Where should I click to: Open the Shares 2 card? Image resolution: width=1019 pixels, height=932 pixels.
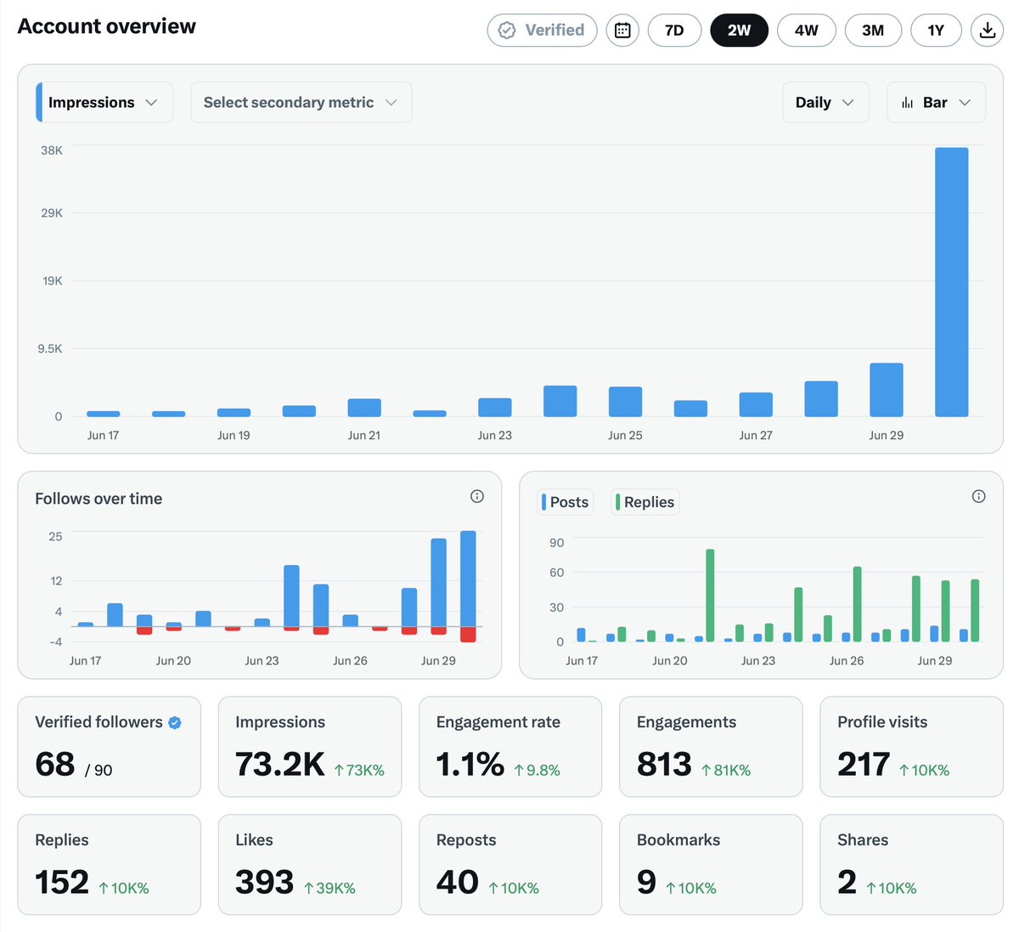point(911,865)
